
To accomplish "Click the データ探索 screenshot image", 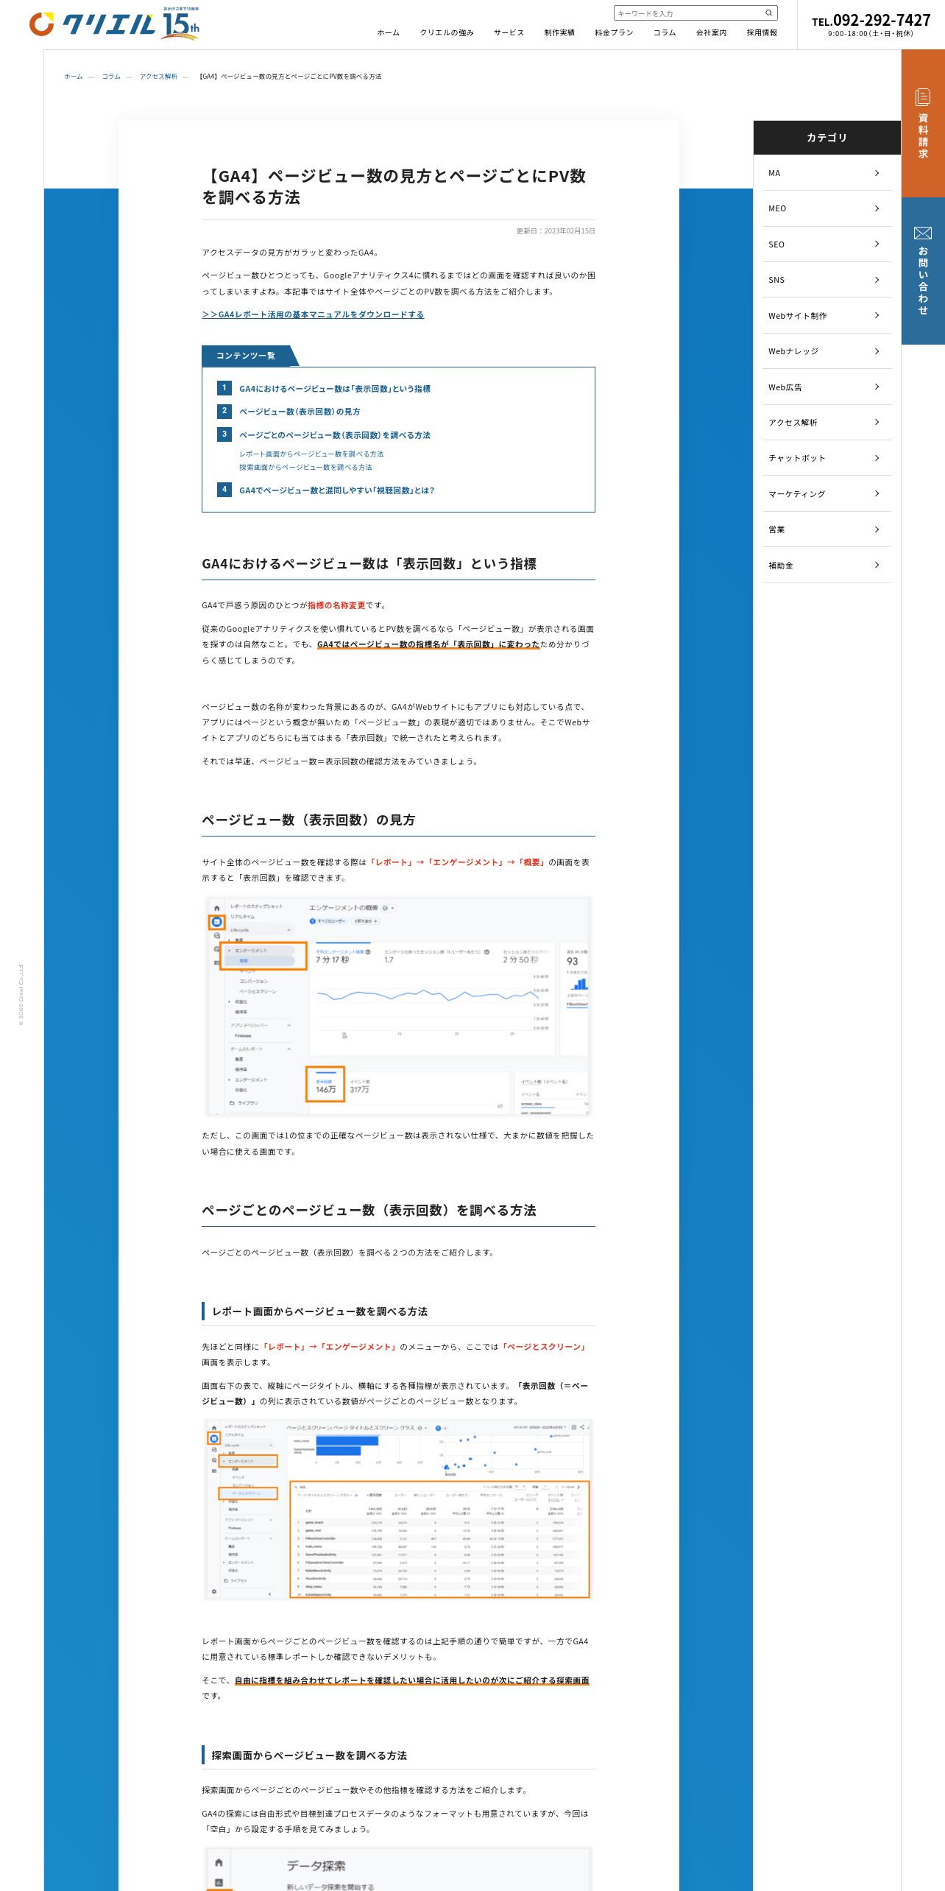I will click(x=398, y=1869).
